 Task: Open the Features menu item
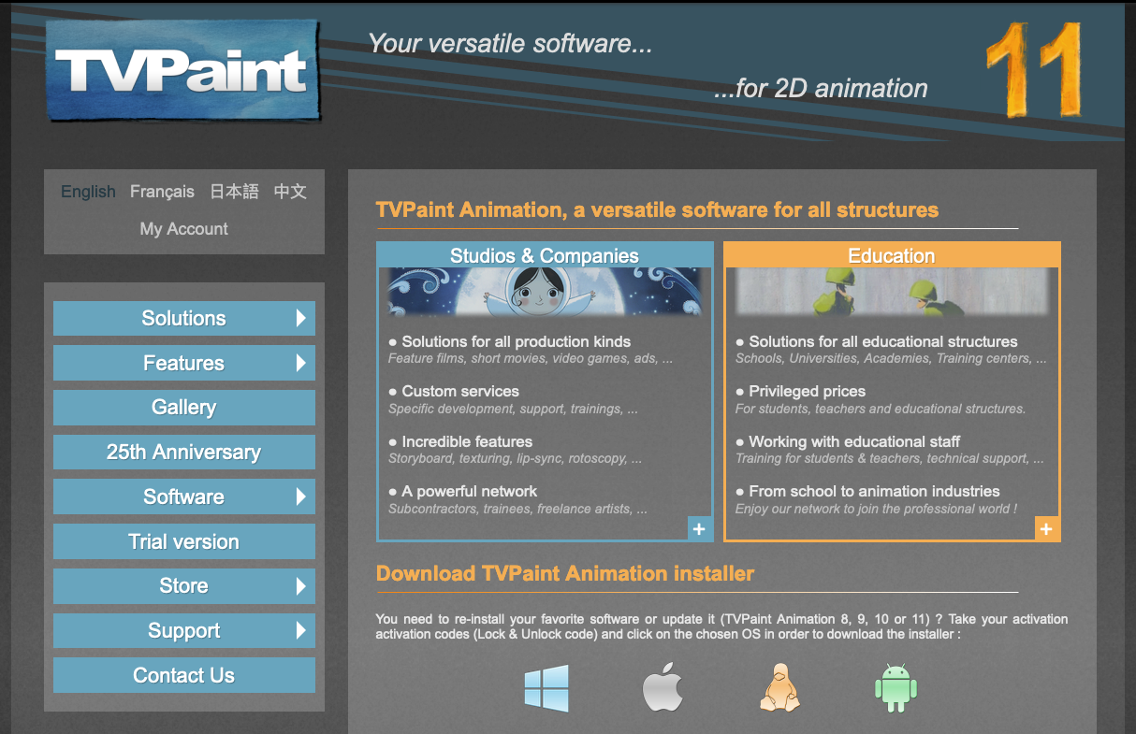coord(184,363)
